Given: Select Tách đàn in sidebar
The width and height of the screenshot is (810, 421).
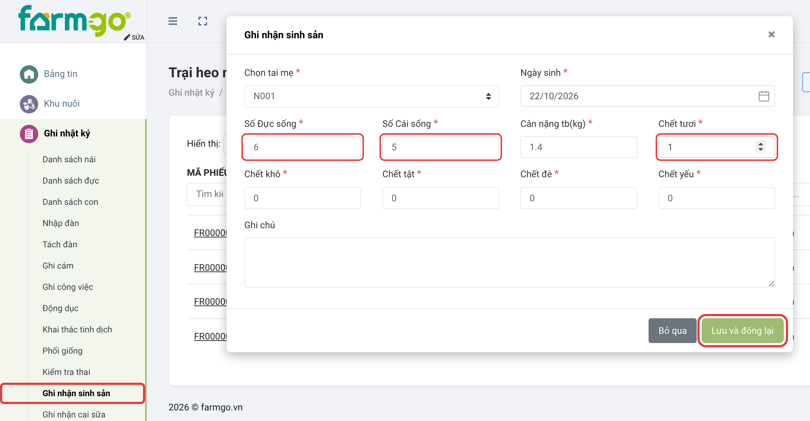Looking at the screenshot, I should pos(60,245).
